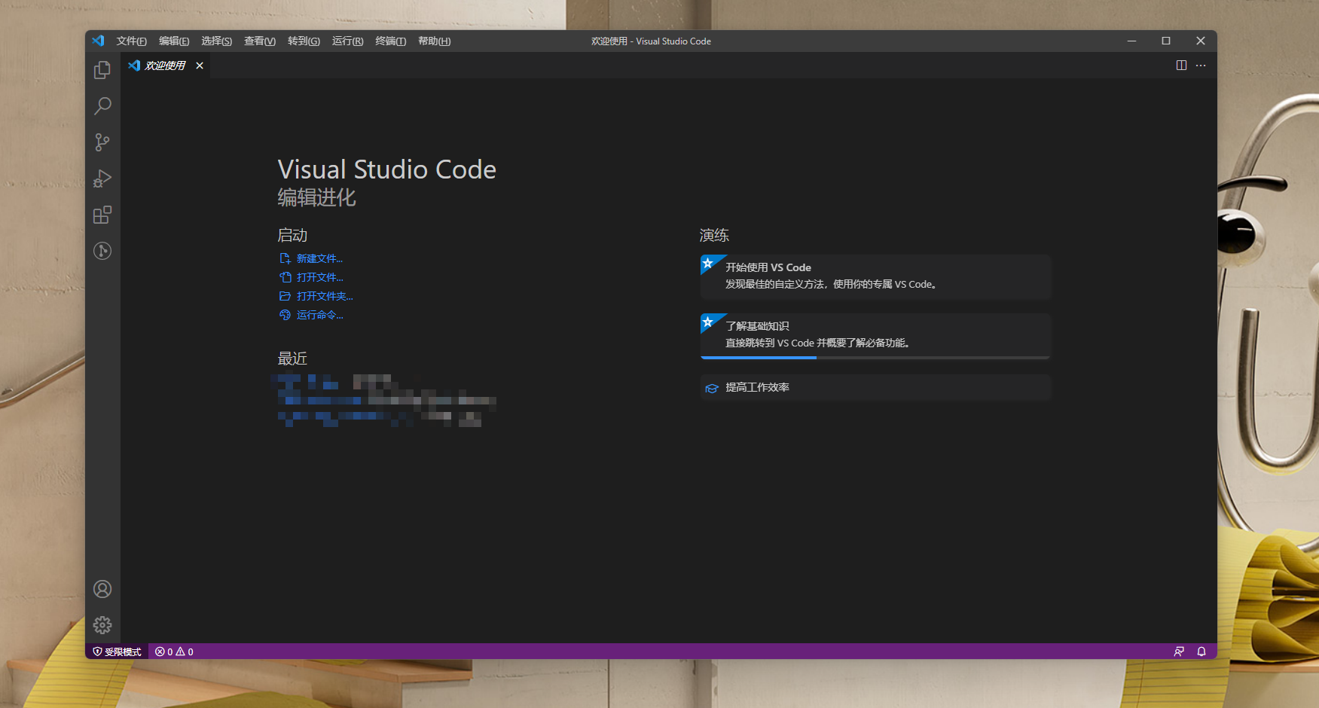
Task: Open the Explorer view in activity bar
Action: pos(102,70)
